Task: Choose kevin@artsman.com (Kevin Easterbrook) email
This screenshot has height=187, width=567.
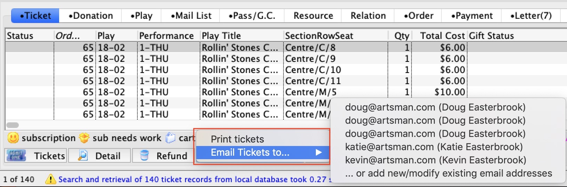Action: pos(436,160)
